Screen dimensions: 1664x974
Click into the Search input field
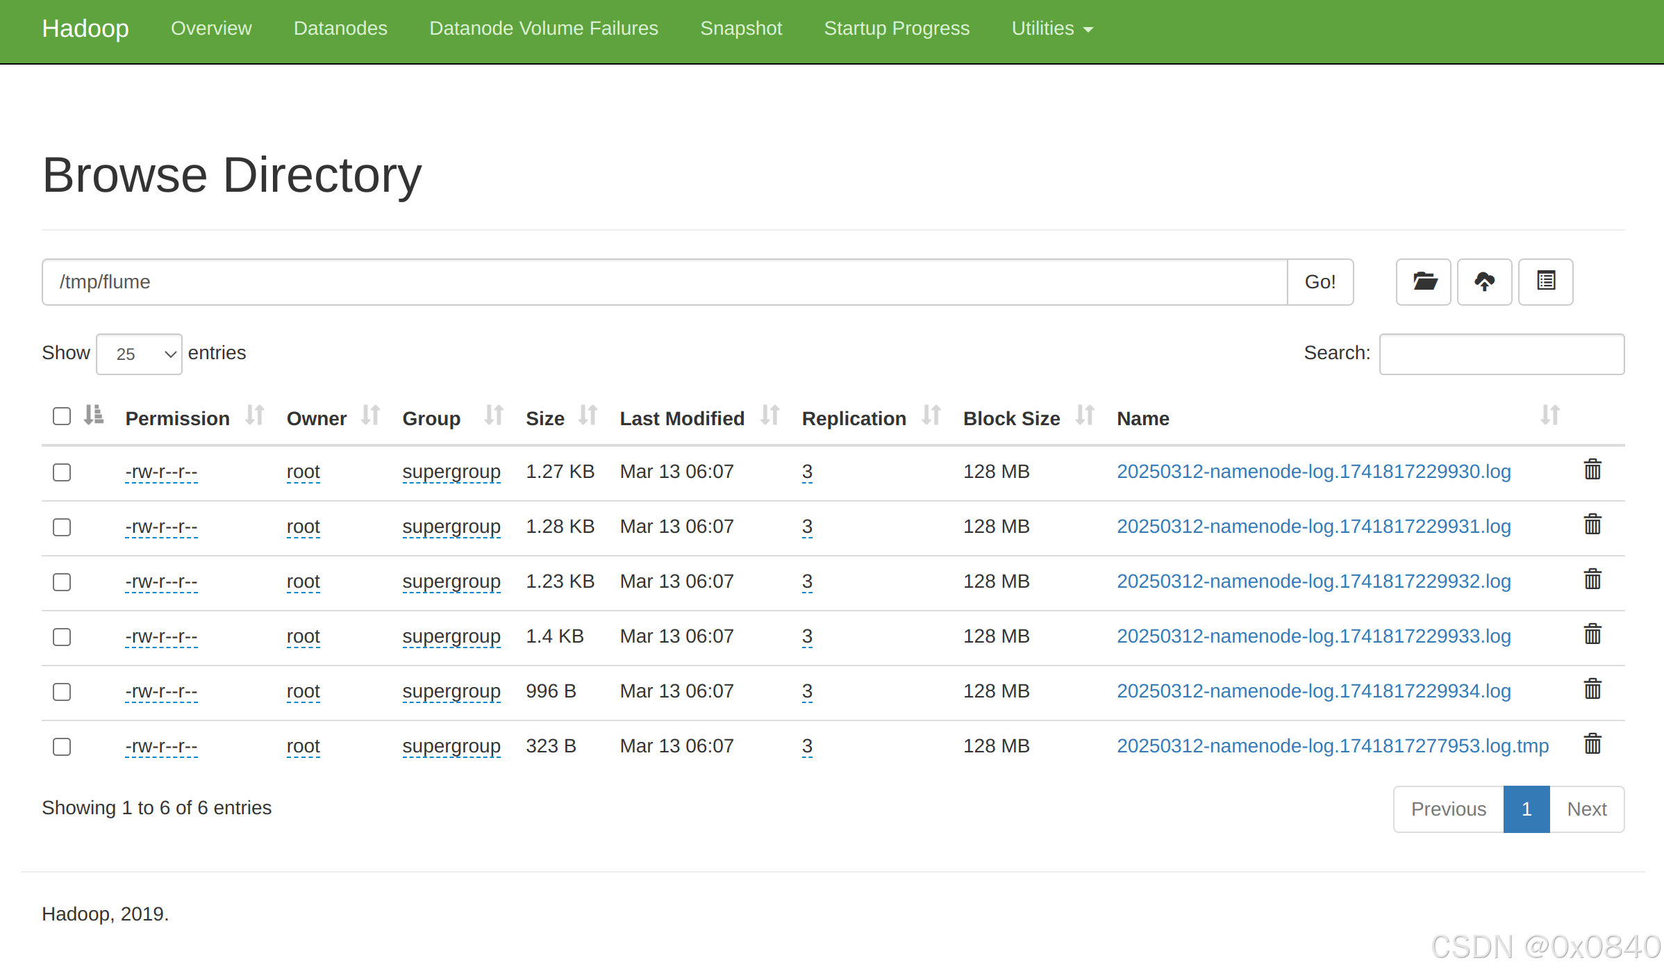pyautogui.click(x=1501, y=354)
